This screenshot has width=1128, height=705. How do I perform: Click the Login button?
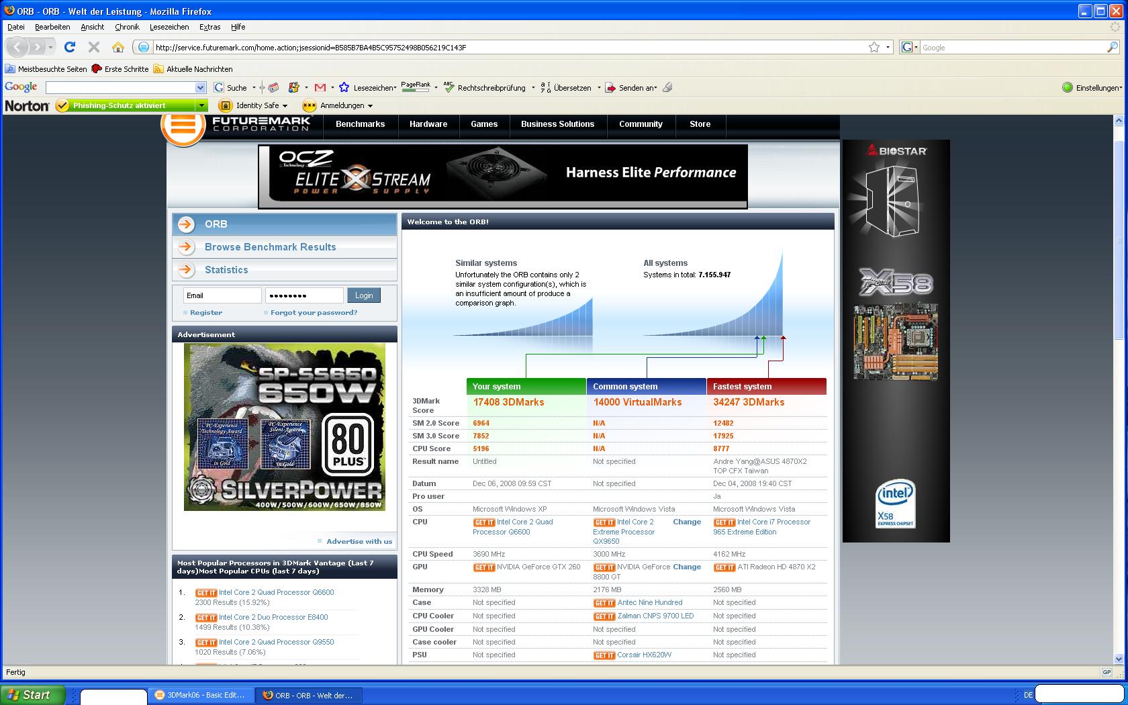click(x=364, y=295)
